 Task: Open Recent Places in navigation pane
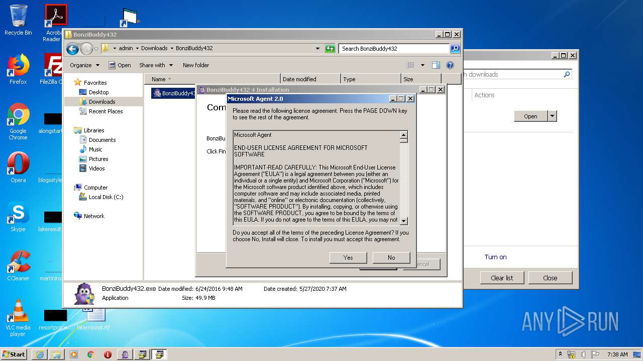tap(101, 111)
